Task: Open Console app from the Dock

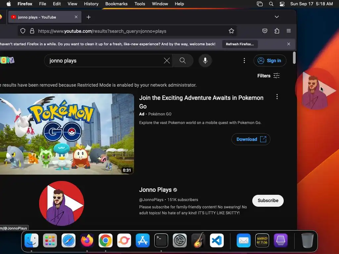Action: (262, 240)
